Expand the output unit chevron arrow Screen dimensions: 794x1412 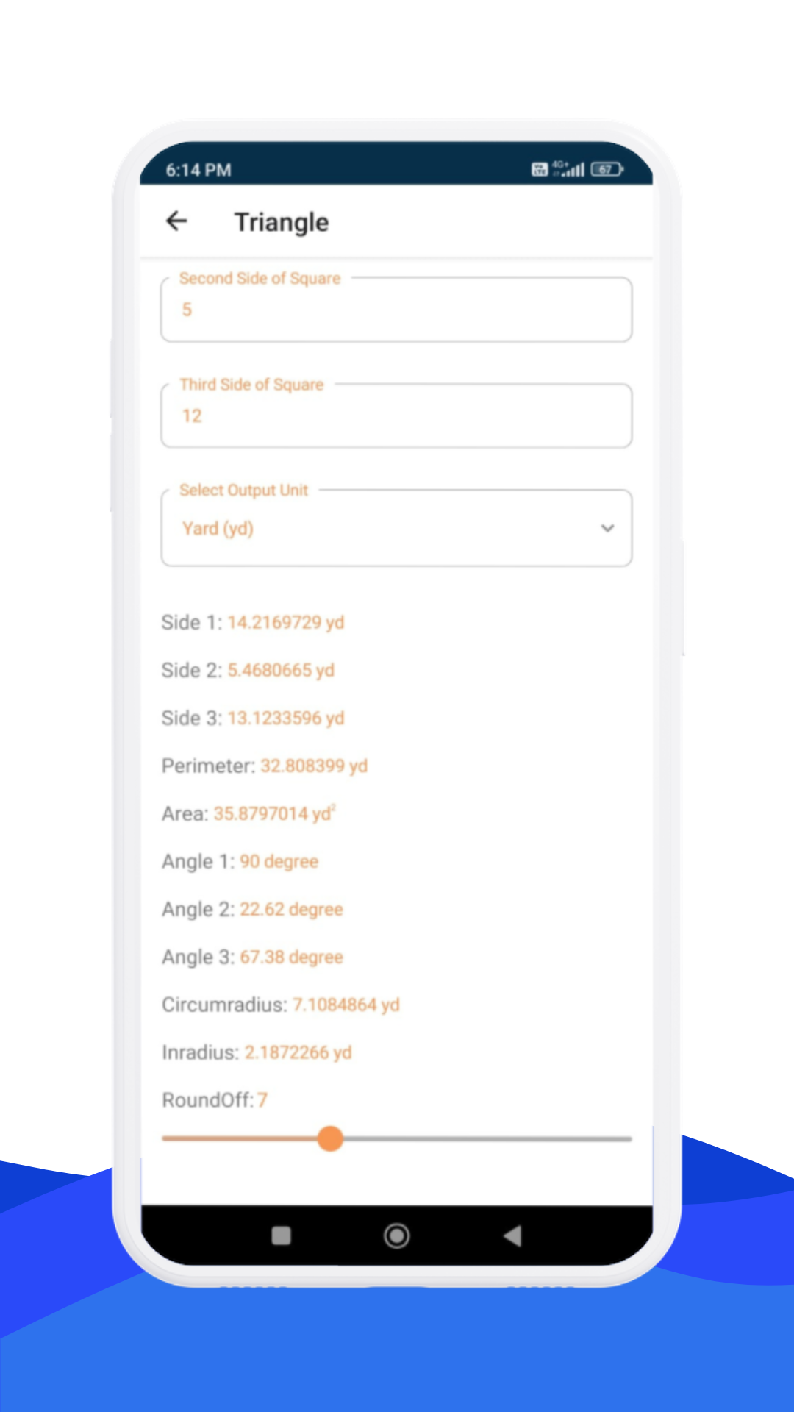(607, 528)
